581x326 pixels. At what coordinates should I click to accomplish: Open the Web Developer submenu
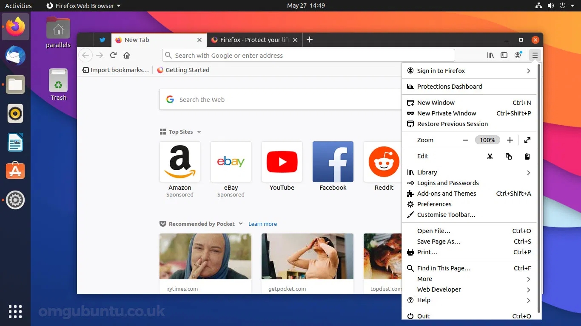tap(469, 289)
